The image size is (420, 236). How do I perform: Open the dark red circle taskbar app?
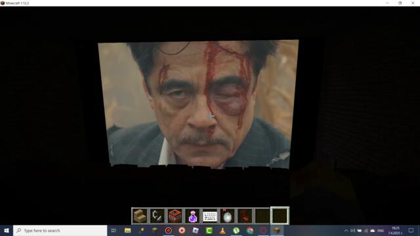click(263, 230)
